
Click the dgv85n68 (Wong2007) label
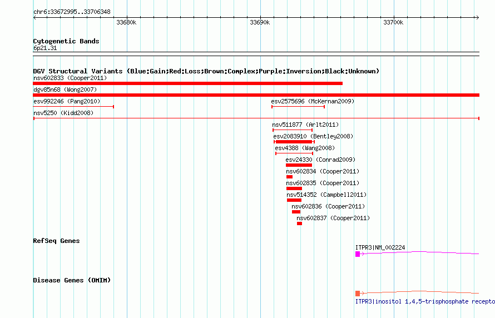pos(65,90)
